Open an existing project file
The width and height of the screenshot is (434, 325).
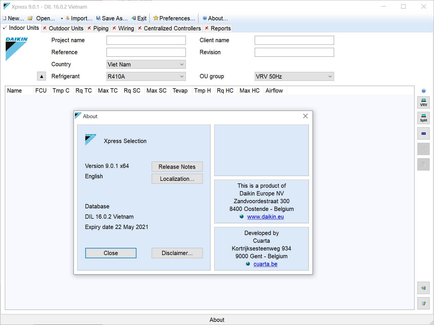pos(42,18)
